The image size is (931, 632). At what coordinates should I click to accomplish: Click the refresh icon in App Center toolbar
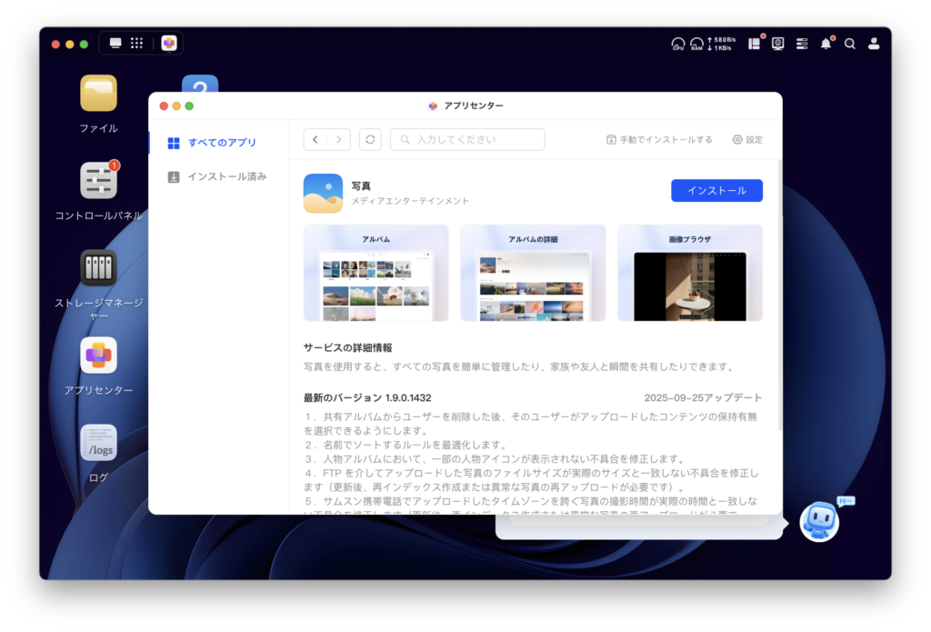pos(370,139)
